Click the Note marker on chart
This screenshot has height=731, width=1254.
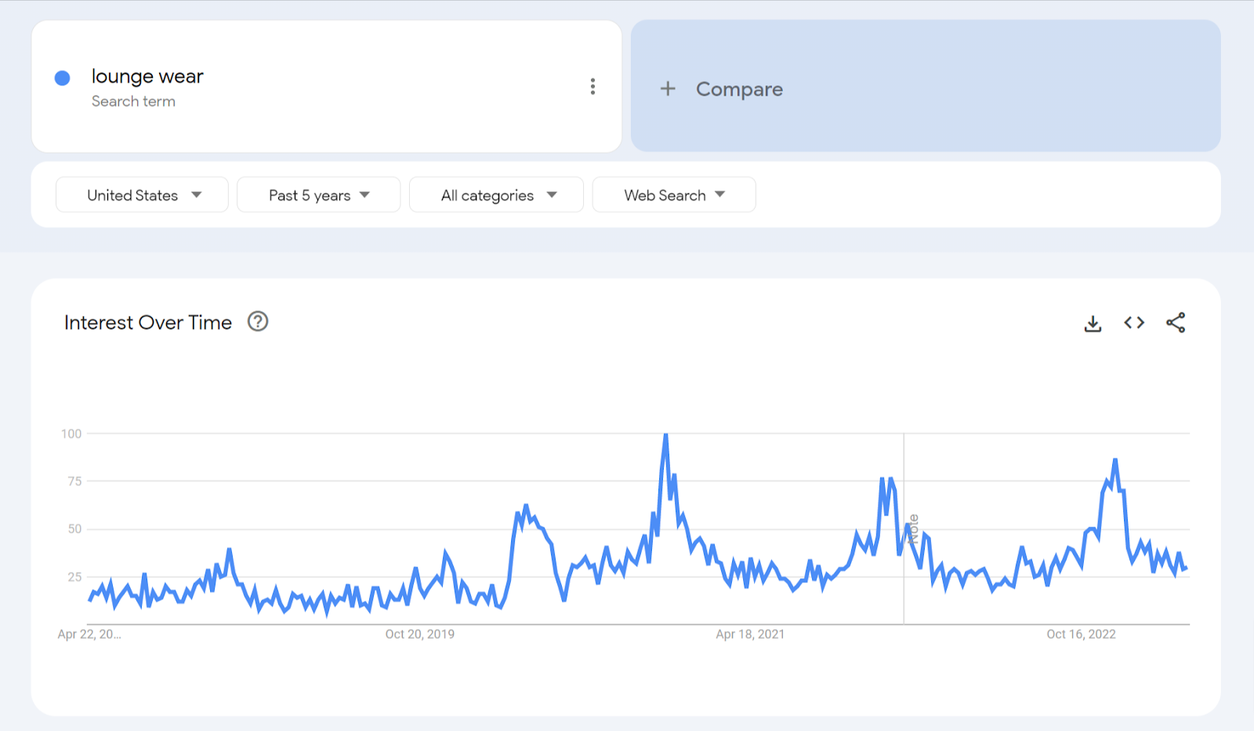tap(913, 529)
